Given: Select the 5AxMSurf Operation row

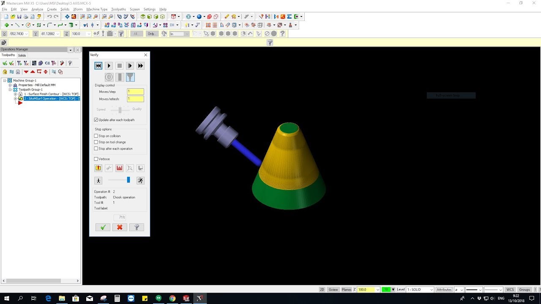Looking at the screenshot, I should click(52, 98).
